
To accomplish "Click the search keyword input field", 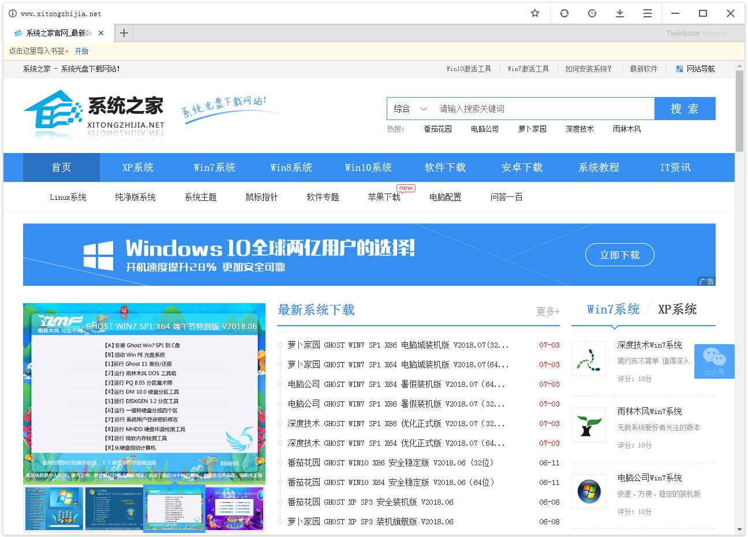I will tap(544, 109).
